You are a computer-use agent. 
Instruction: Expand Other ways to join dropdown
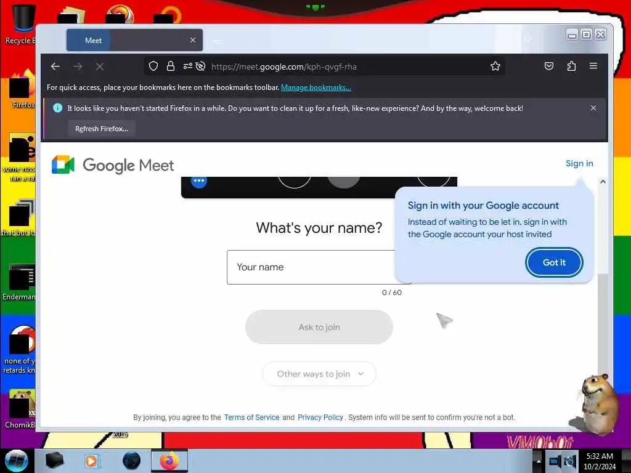click(x=319, y=374)
